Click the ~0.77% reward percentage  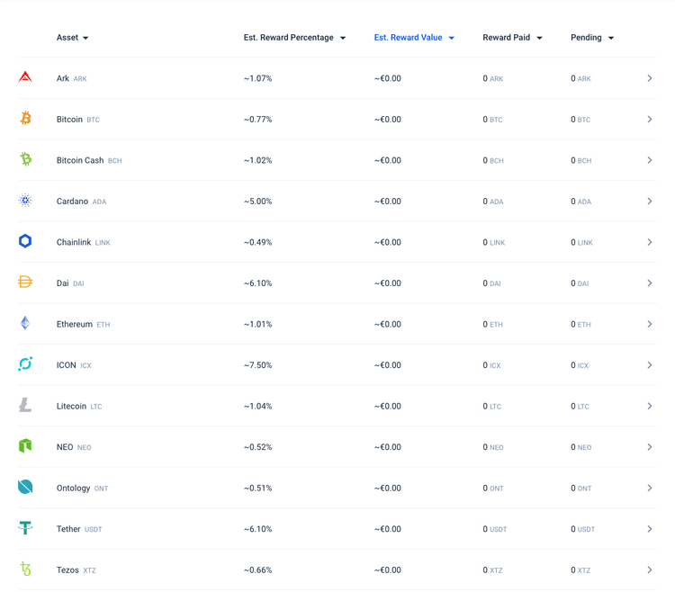coord(258,119)
